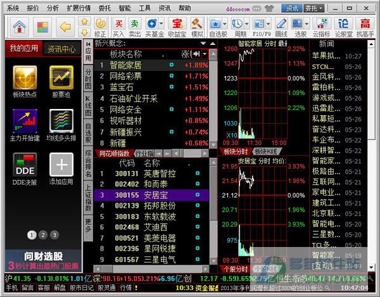Click the yellow up arrow toolbar icon
The width and height of the screenshot is (380, 297).
pos(85,22)
